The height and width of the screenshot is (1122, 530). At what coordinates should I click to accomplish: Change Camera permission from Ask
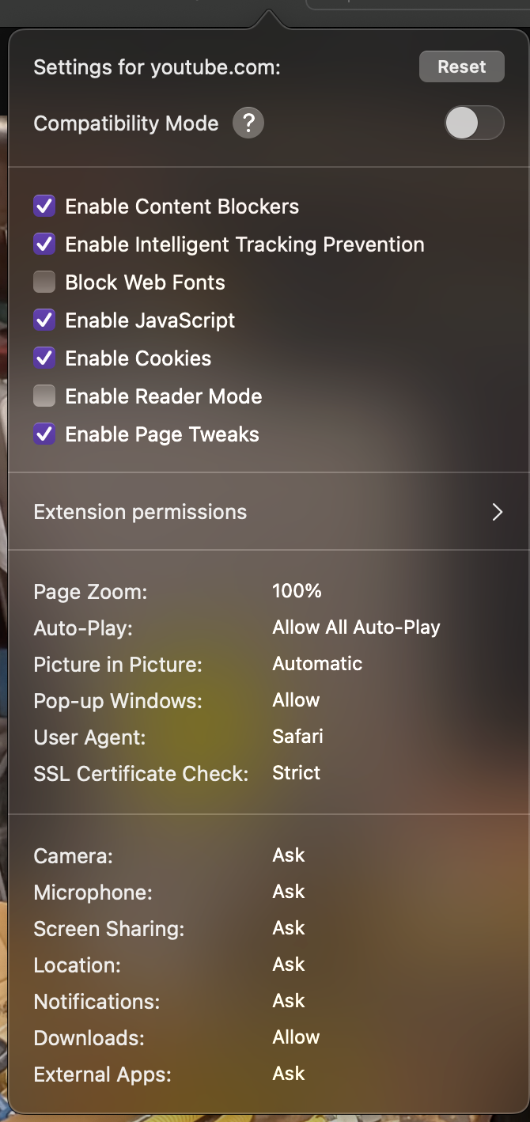tap(289, 855)
